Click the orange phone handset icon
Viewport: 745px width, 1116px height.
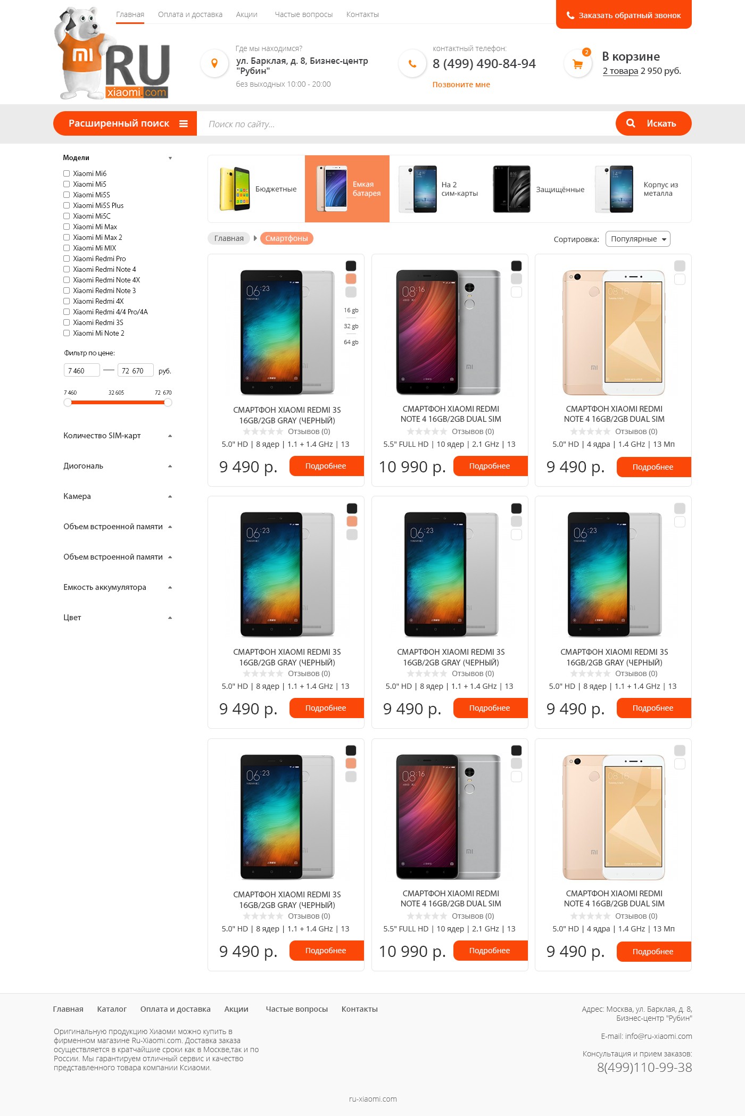point(412,63)
